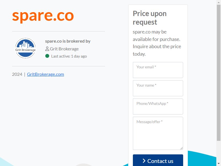Click the spare.co is brokered by label
The image size is (221, 166).
68,41
